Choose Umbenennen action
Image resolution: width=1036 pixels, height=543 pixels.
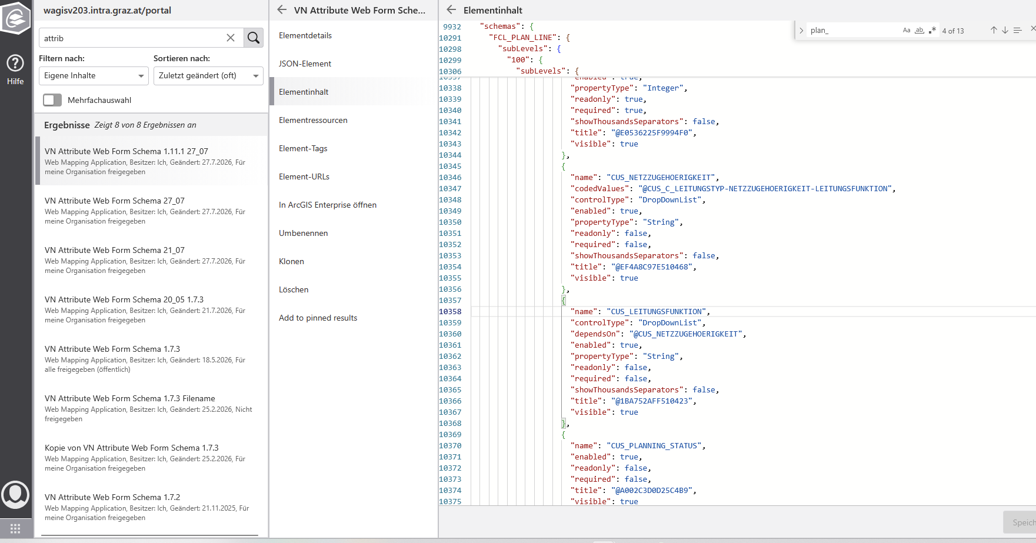[303, 233]
